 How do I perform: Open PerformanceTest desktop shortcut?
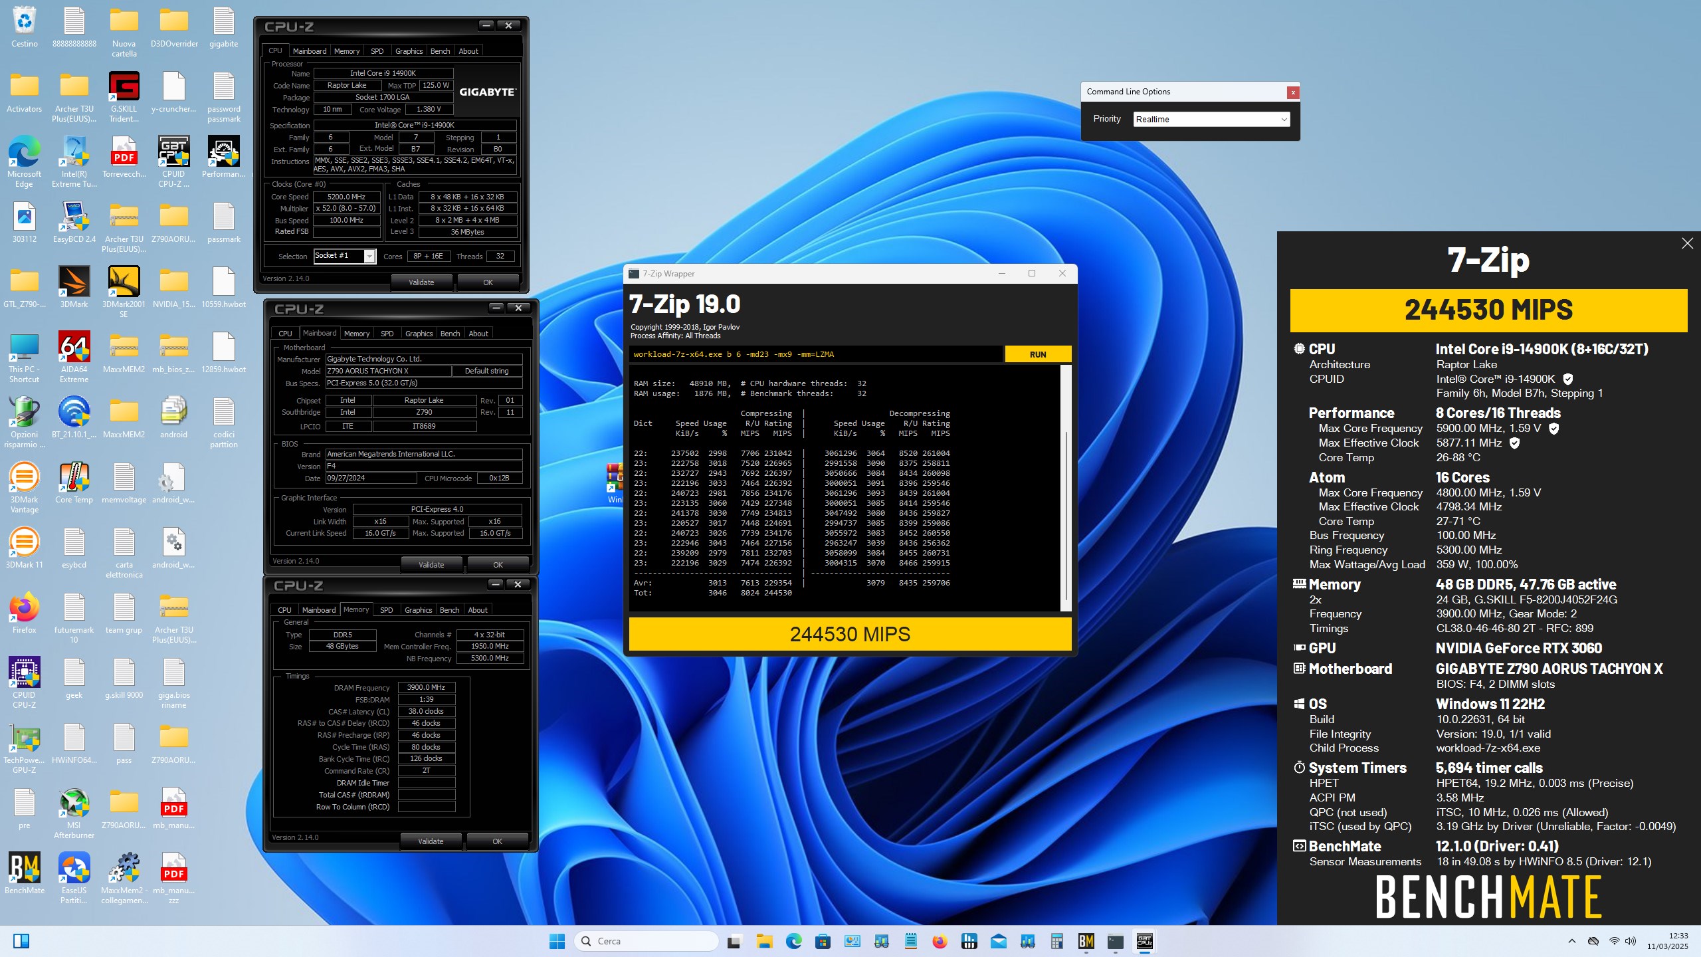pos(223,158)
